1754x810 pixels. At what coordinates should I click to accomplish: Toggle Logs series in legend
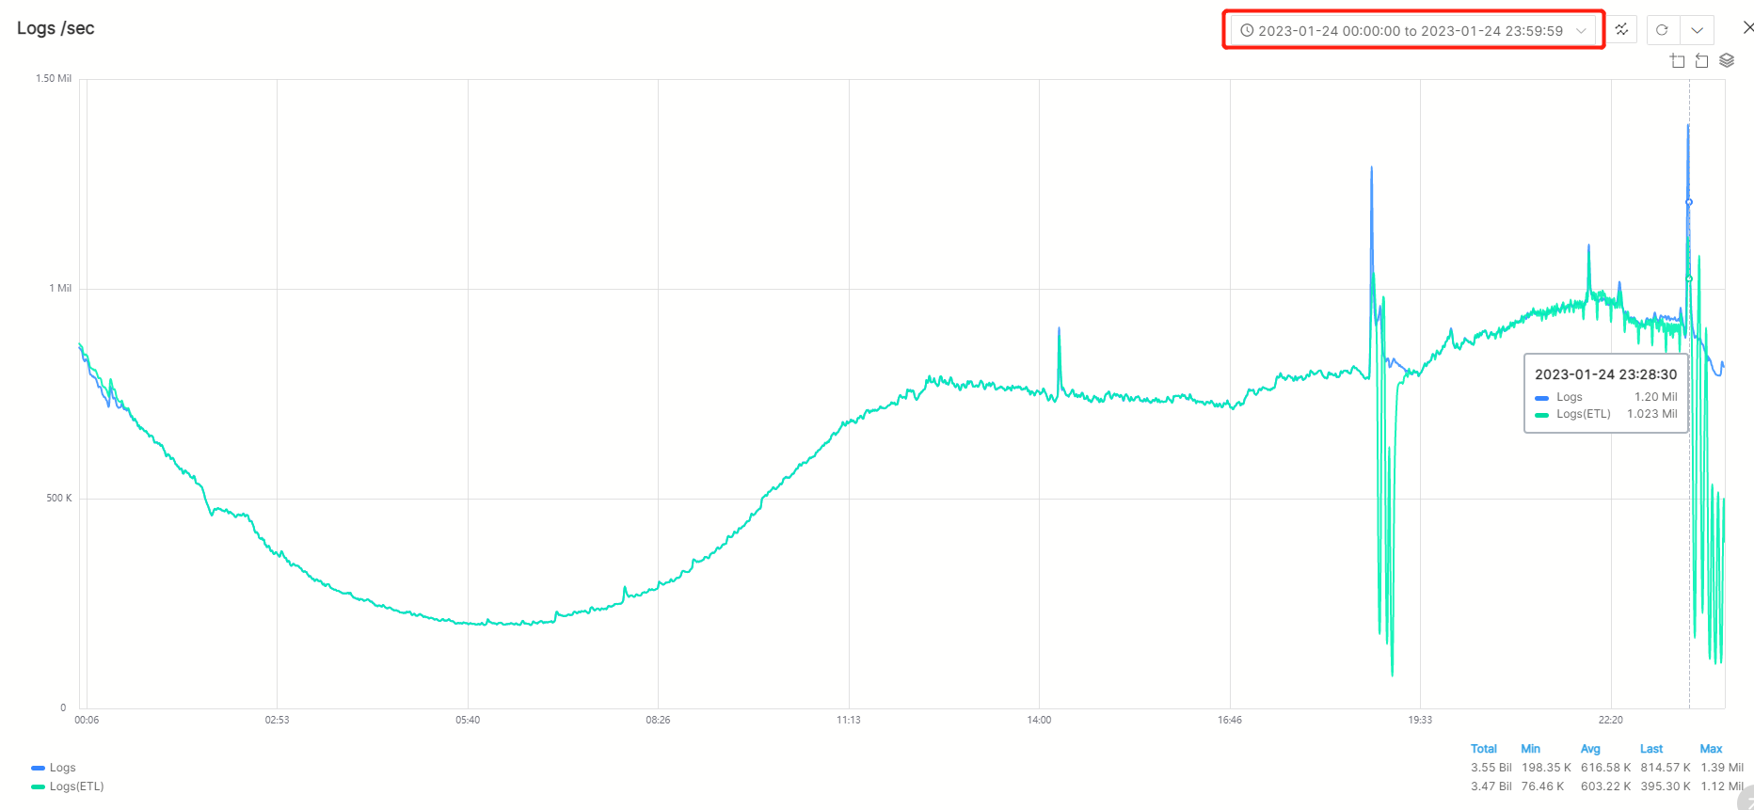coord(62,768)
